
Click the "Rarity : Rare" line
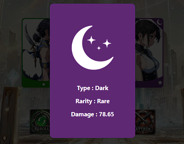93,101
